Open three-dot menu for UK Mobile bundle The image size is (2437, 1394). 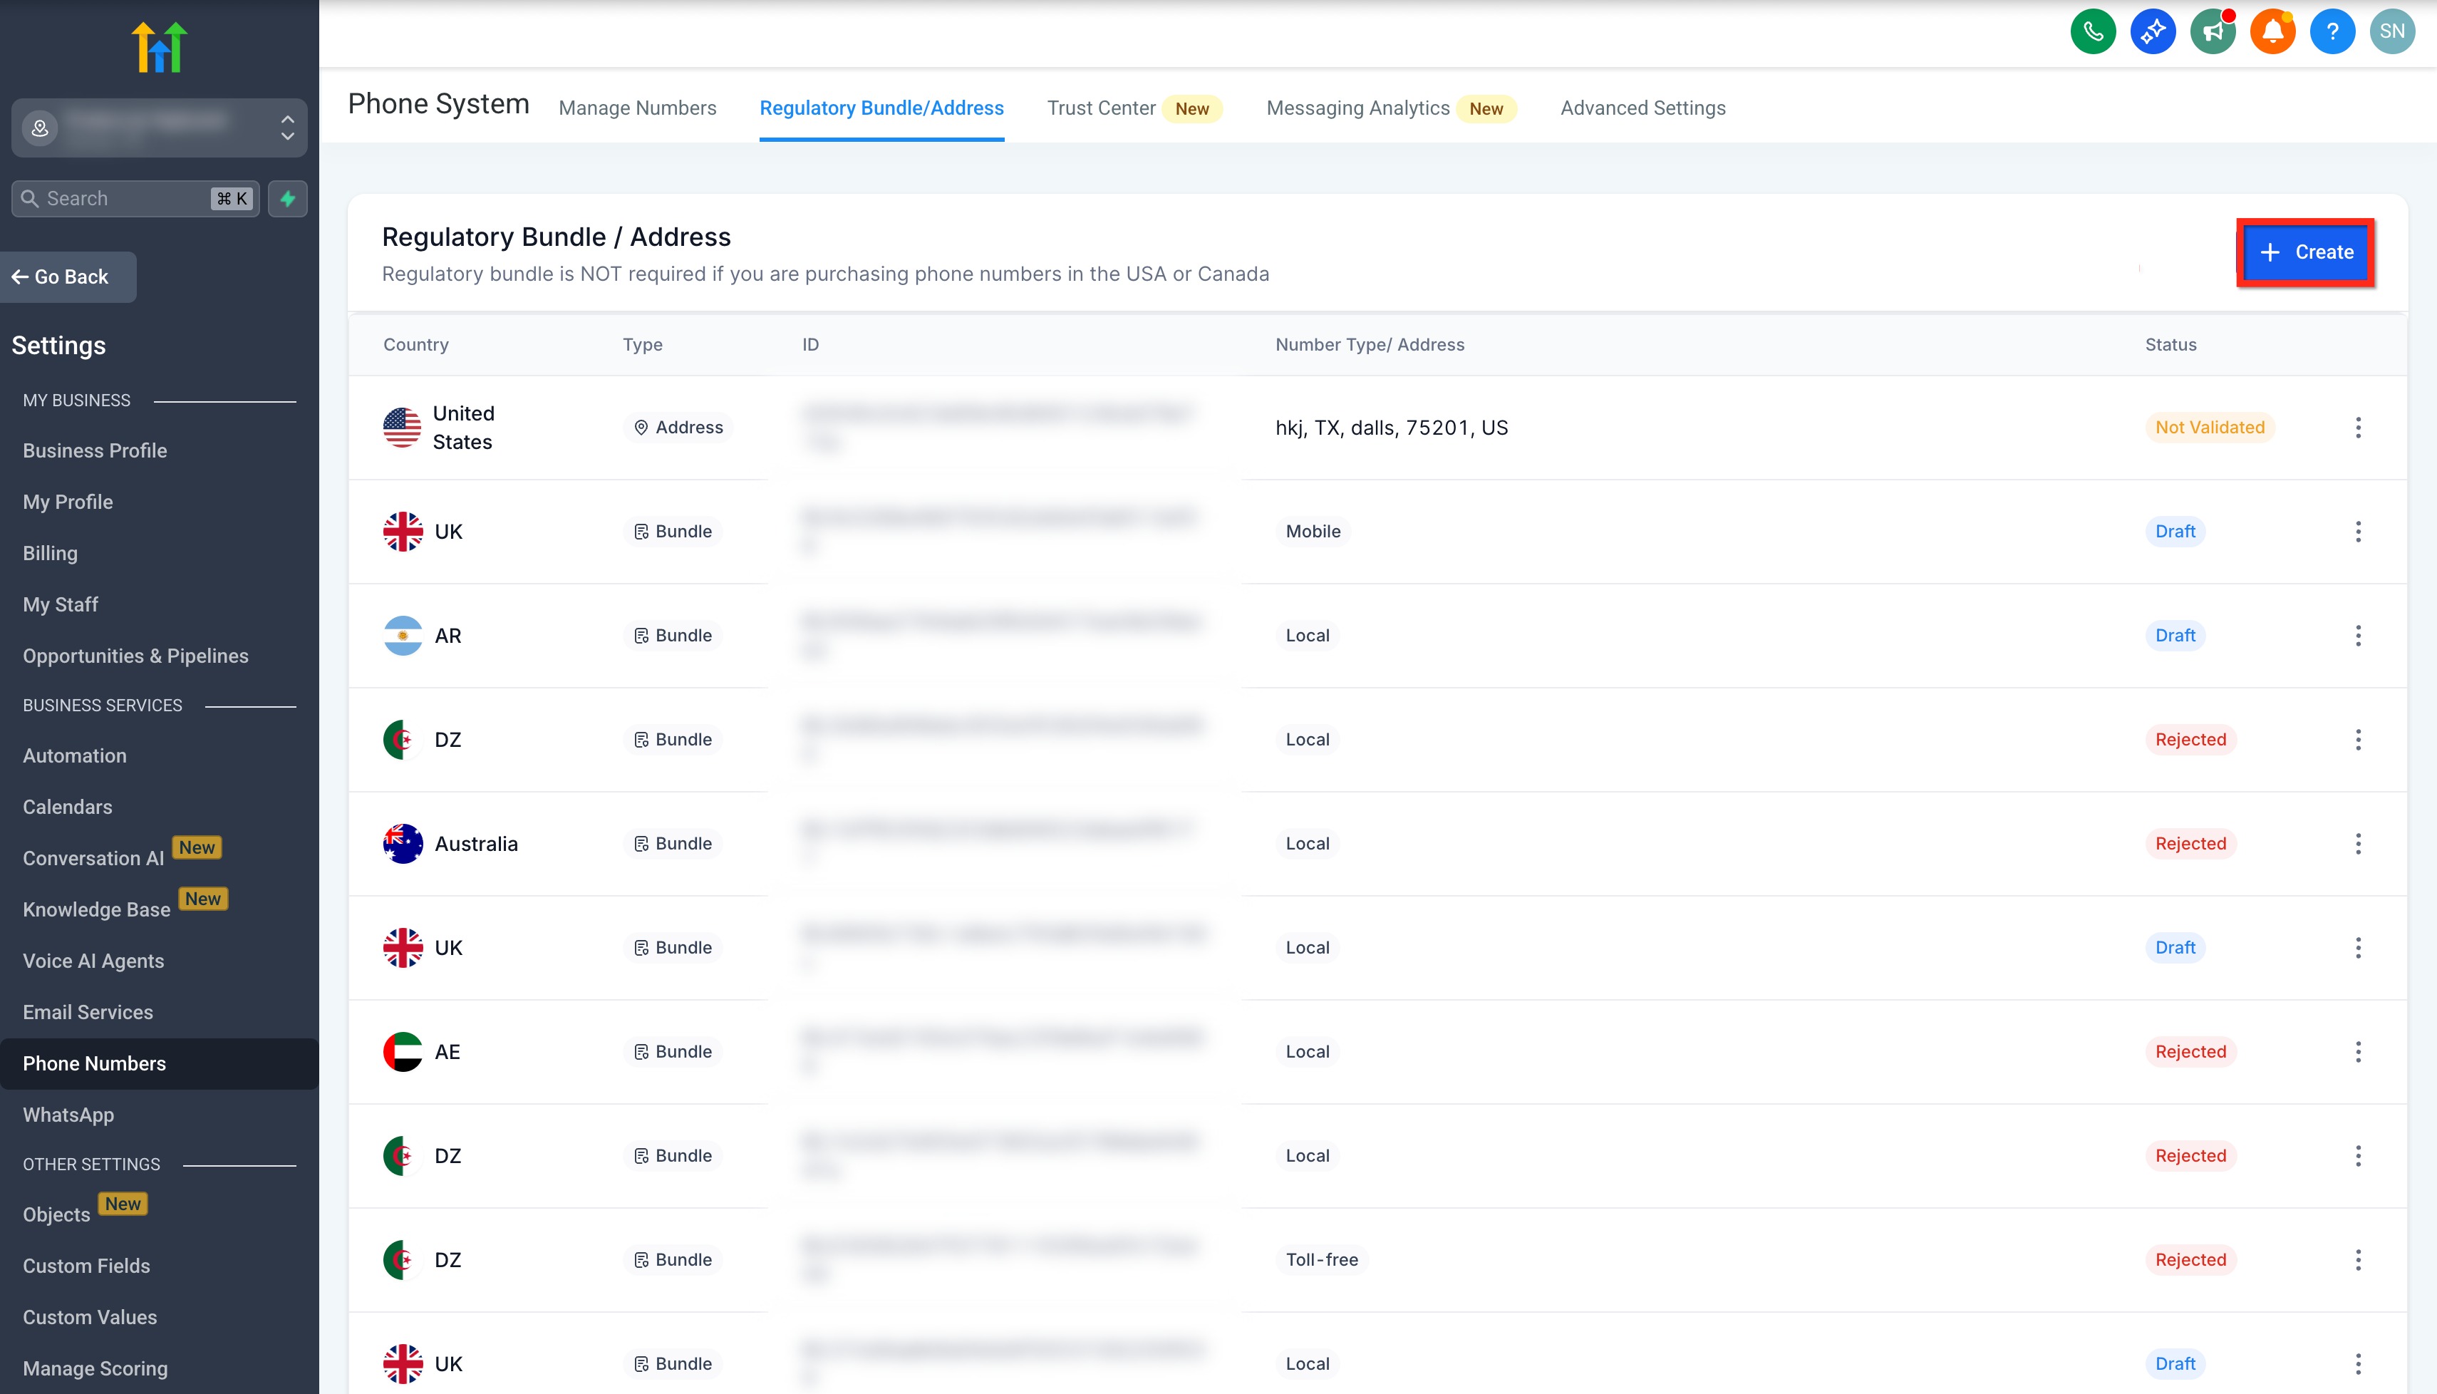coord(2358,532)
